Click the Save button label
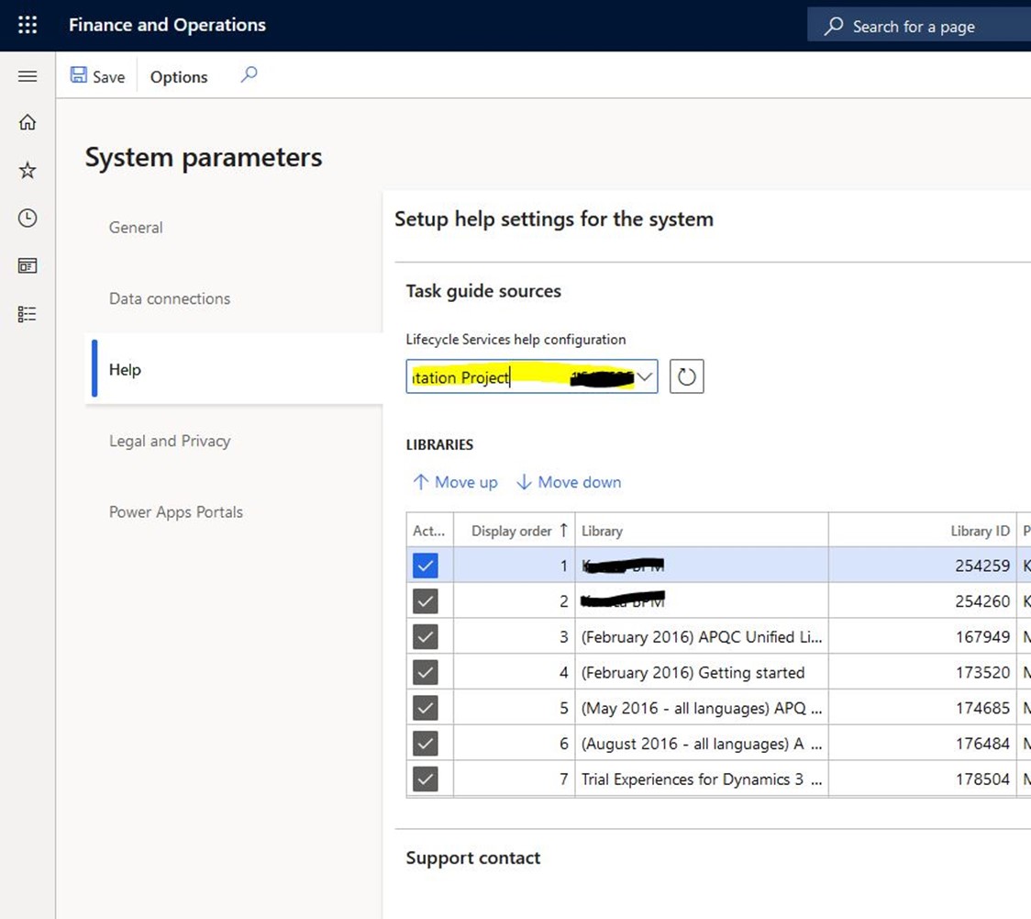 (108, 77)
